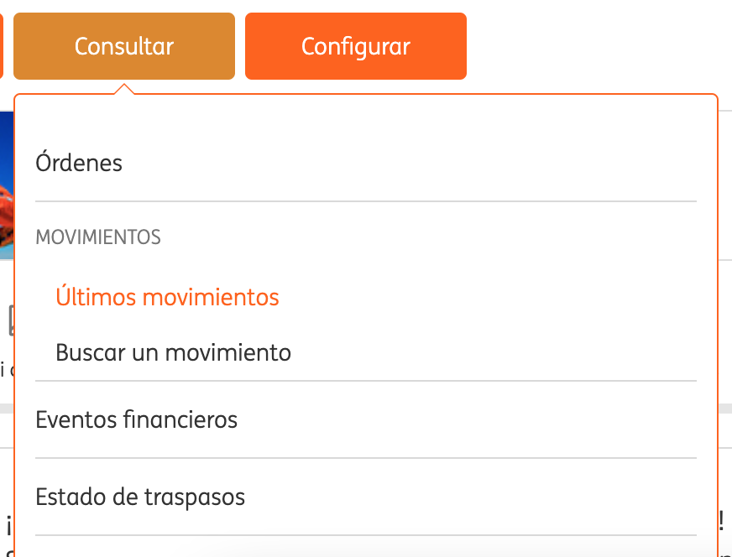732x557 pixels.
Task: View Estado de traspasos
Action: point(140,497)
